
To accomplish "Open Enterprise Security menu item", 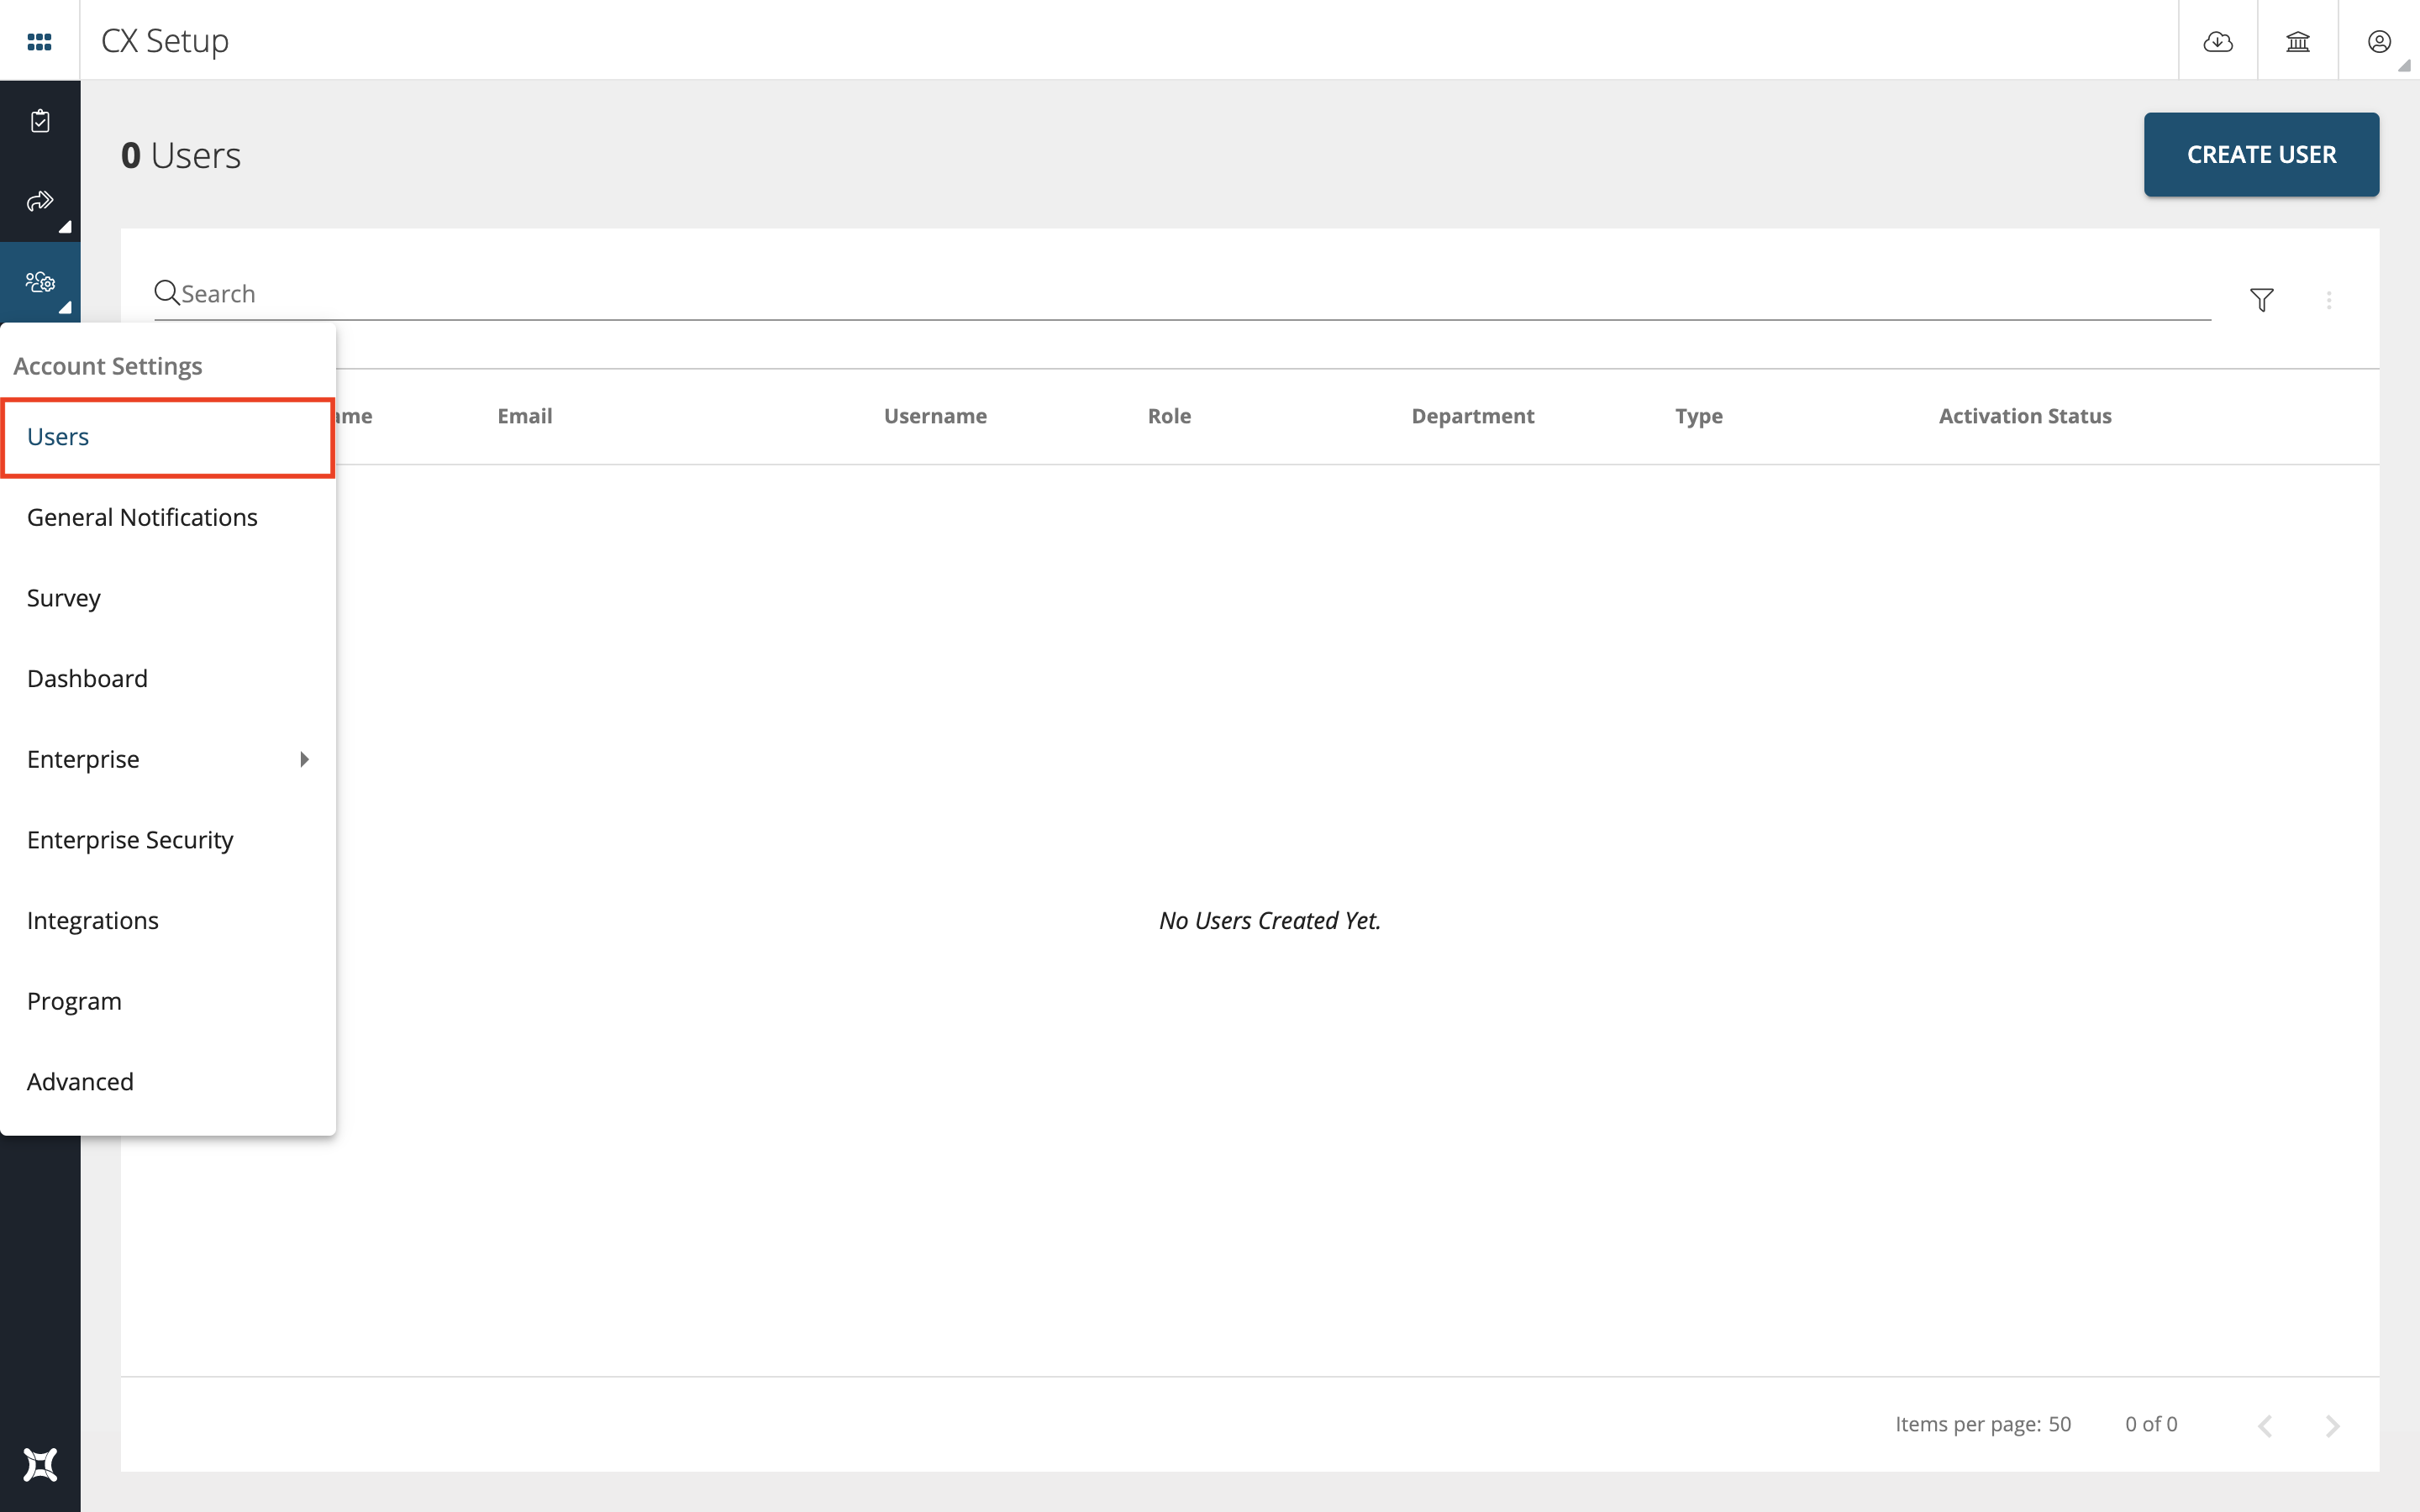I will point(167,840).
